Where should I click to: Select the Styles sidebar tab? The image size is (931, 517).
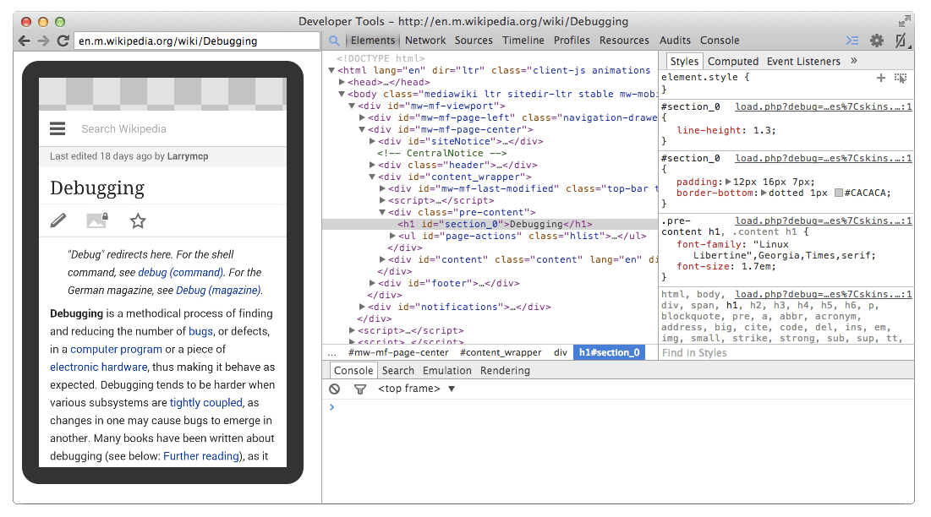684,61
